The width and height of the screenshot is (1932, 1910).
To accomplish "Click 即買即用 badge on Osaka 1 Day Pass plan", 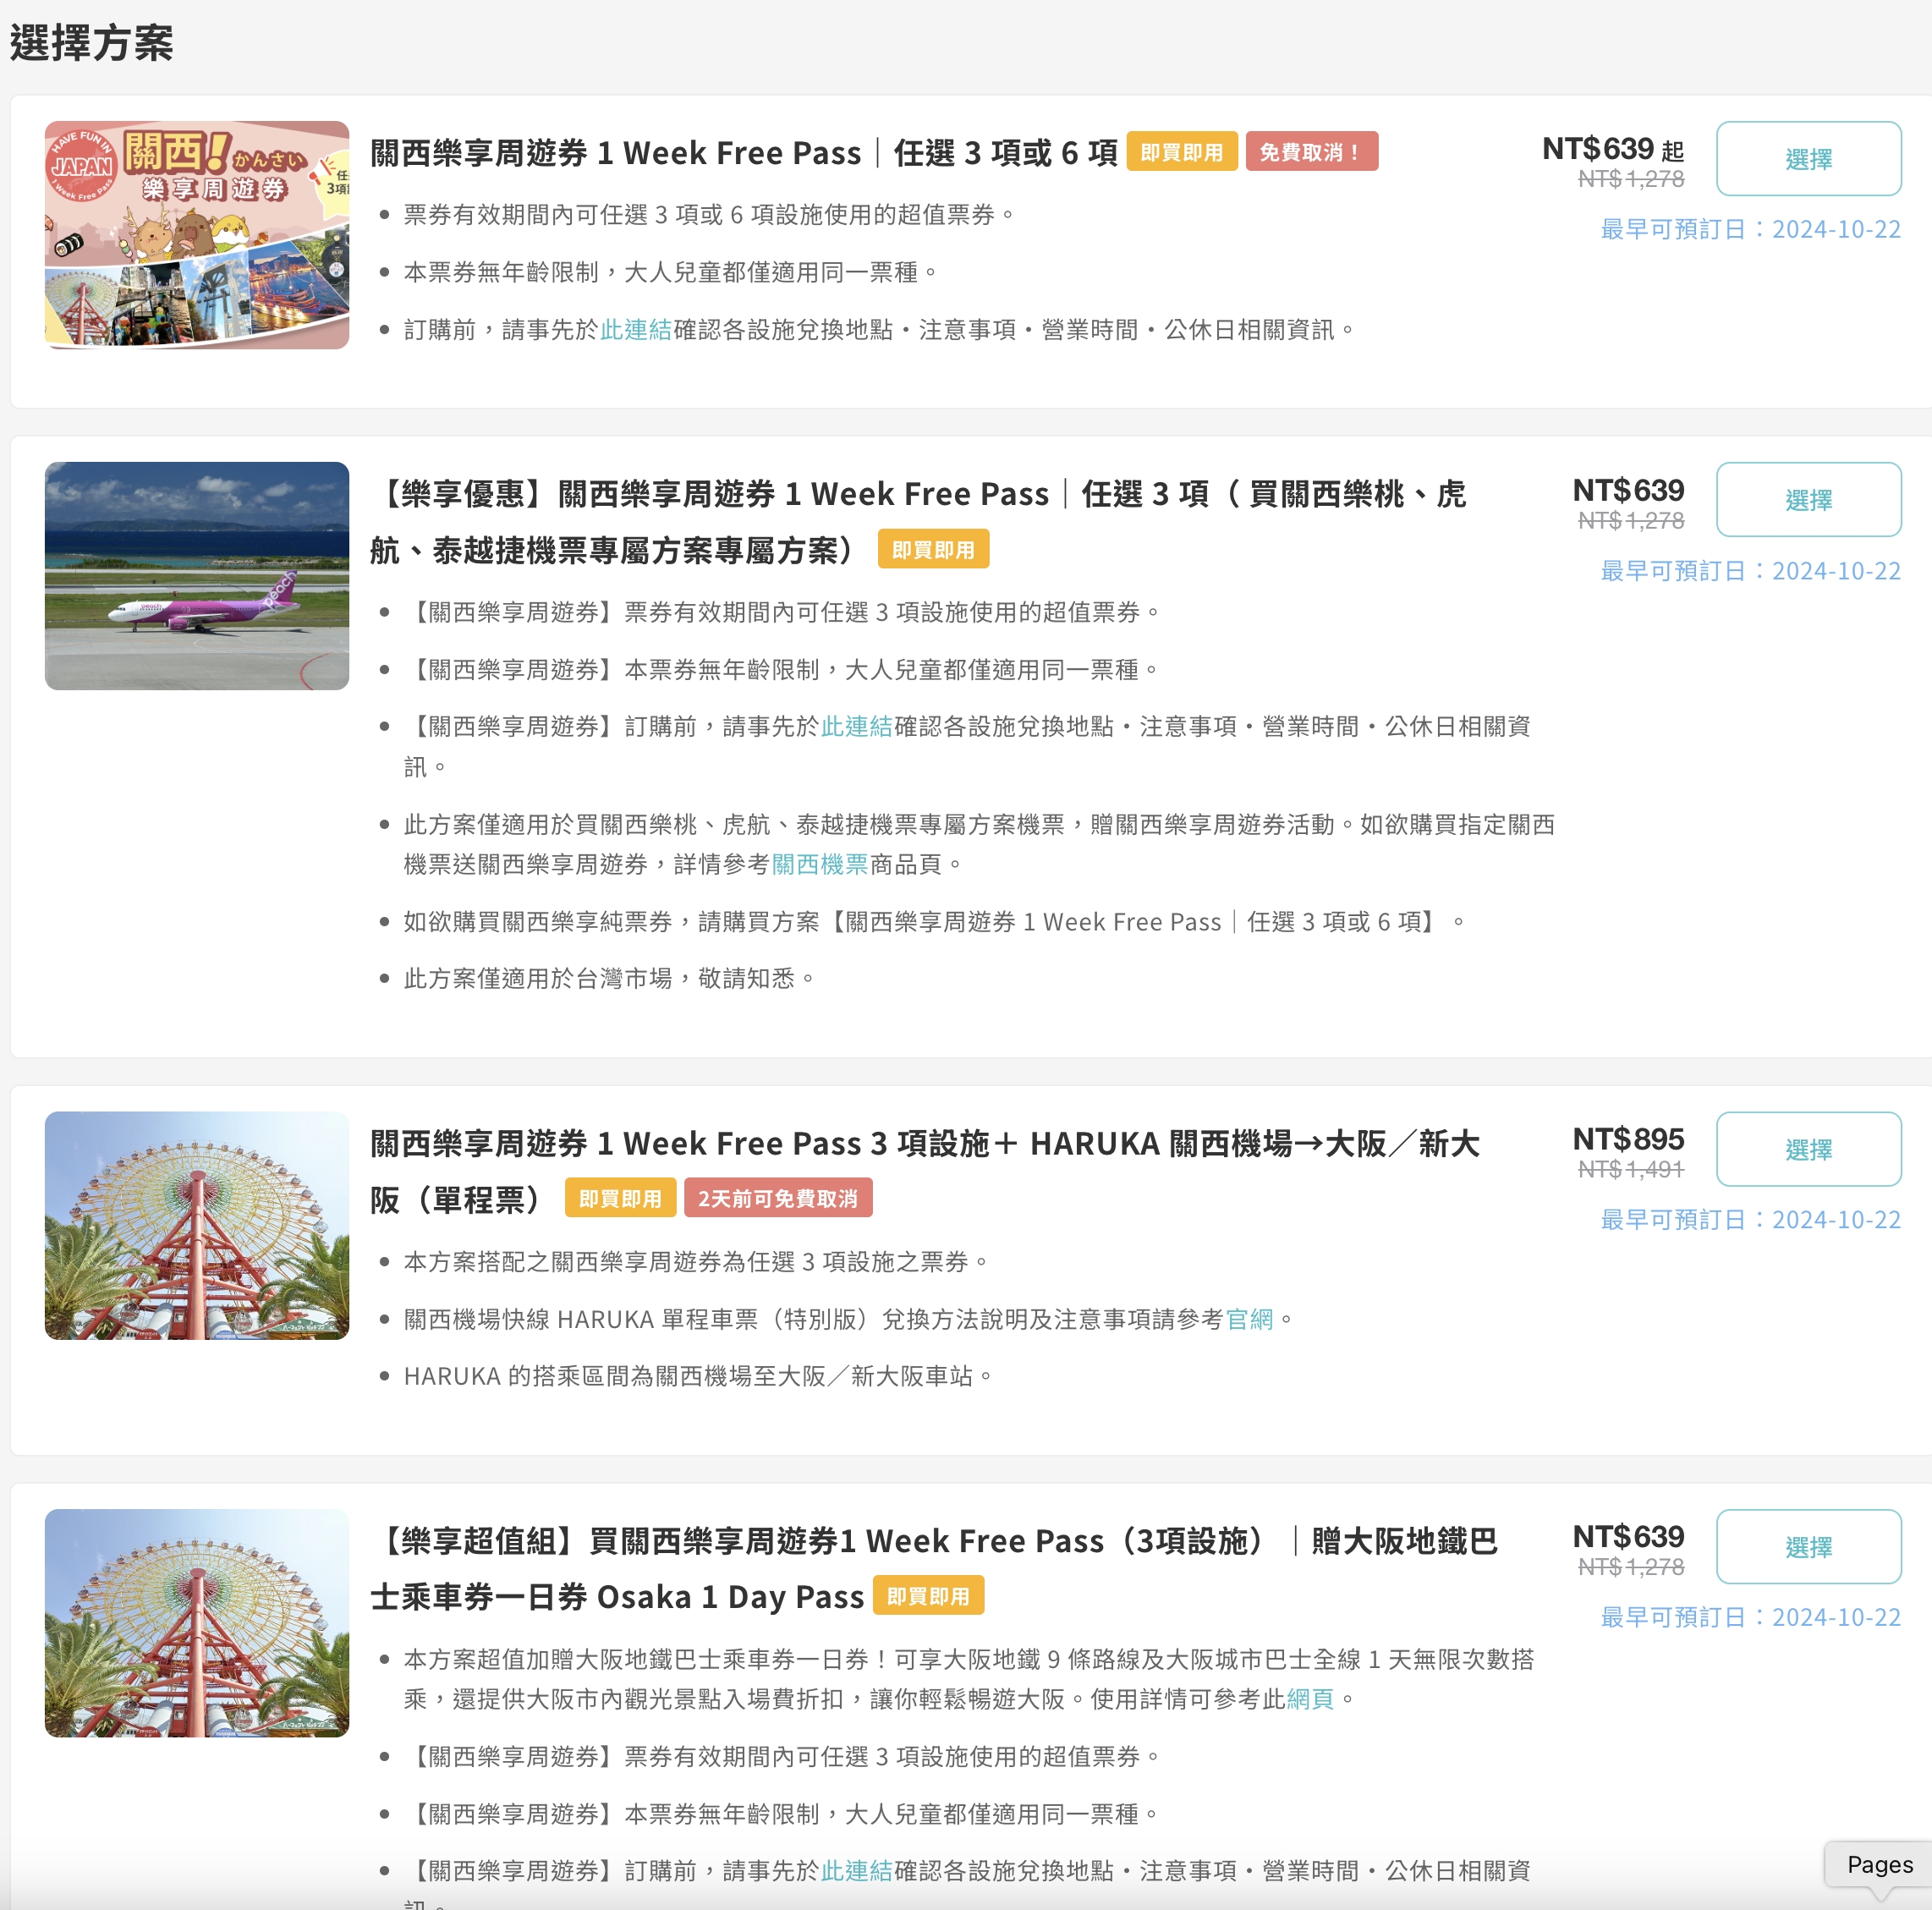I will 928,1596.
